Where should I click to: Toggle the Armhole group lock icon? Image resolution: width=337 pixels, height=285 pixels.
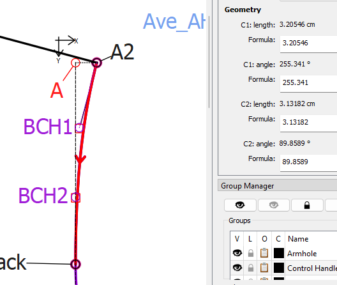[251, 253]
